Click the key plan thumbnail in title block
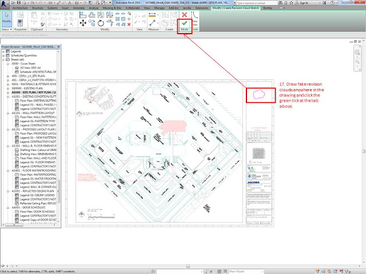 tap(258, 154)
